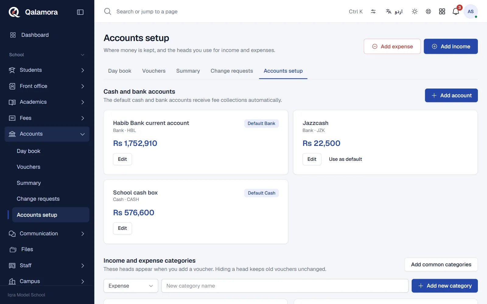This screenshot has width=487, height=304.
Task: Expand the Campus menu
Action: pyautogui.click(x=47, y=281)
